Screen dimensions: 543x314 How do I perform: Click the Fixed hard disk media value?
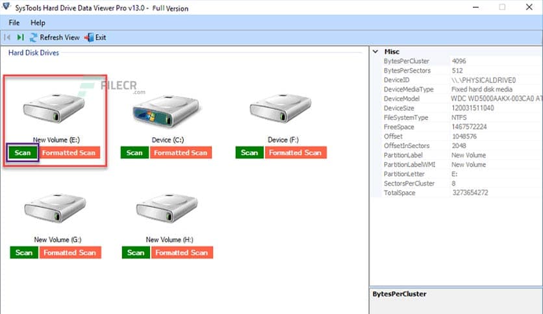(x=482, y=90)
